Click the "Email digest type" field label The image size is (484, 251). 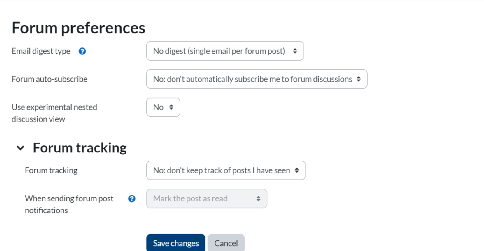(41, 51)
